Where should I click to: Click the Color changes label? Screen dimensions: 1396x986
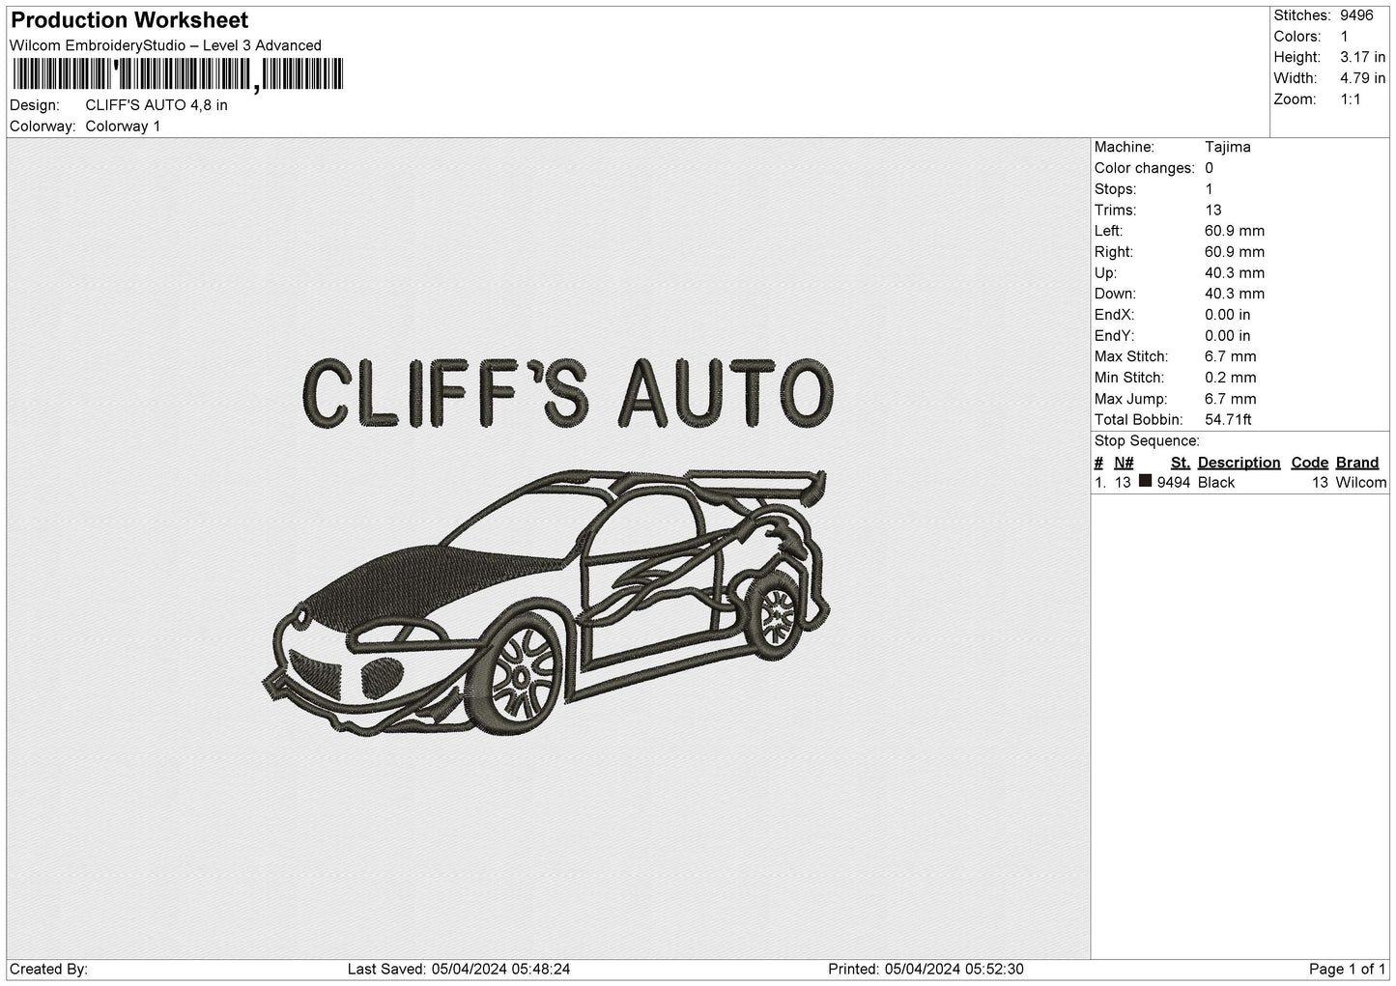coord(1145,168)
